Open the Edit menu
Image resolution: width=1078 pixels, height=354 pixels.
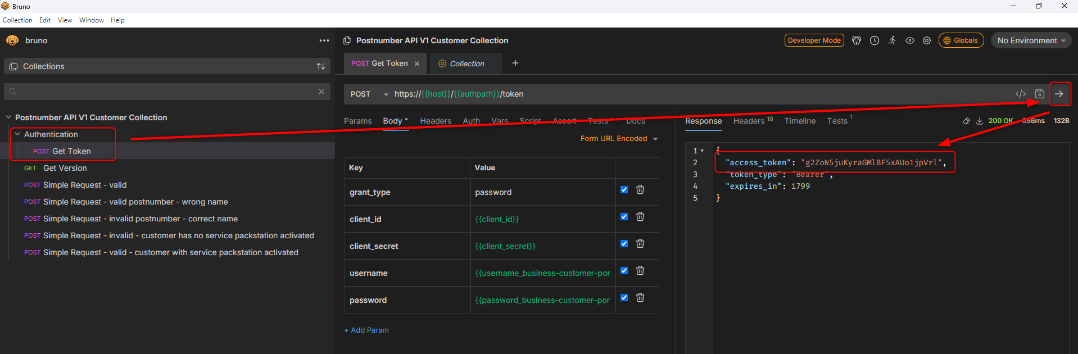click(45, 20)
